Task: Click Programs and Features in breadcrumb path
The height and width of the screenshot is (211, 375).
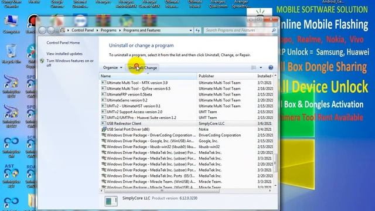Action: click(x=142, y=30)
